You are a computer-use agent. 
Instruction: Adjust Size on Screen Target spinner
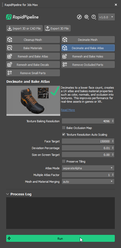113,155
